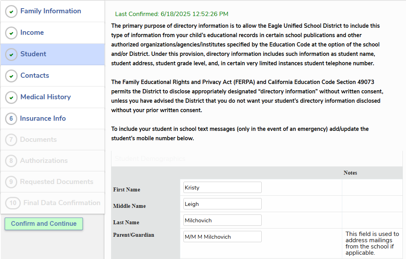Screen dimensions: 406x259
Task: Click the Contacts step checkmark icon
Action: [x=11, y=76]
